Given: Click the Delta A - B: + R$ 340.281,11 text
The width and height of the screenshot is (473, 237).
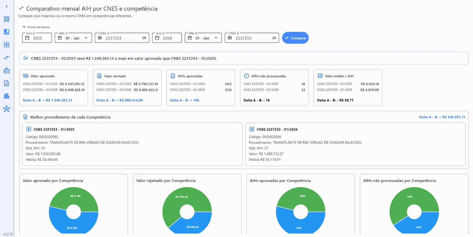Looking at the screenshot, I should (442, 117).
